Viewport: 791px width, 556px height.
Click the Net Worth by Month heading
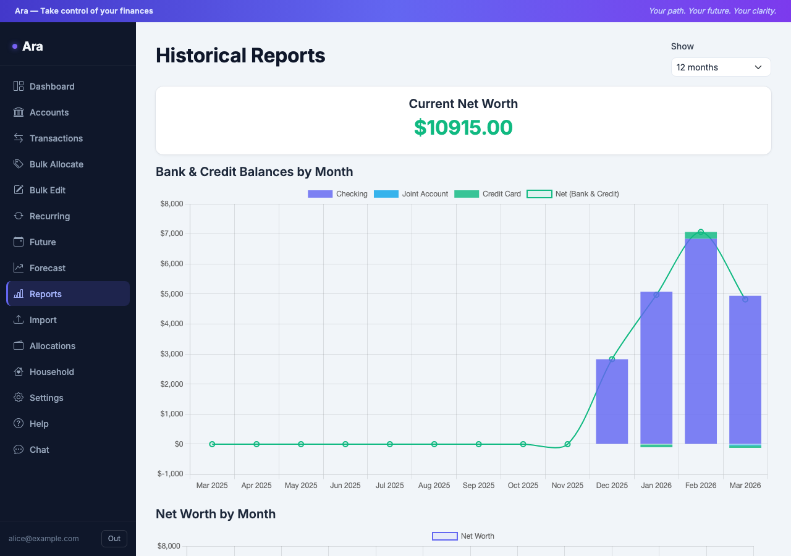pyautogui.click(x=216, y=514)
